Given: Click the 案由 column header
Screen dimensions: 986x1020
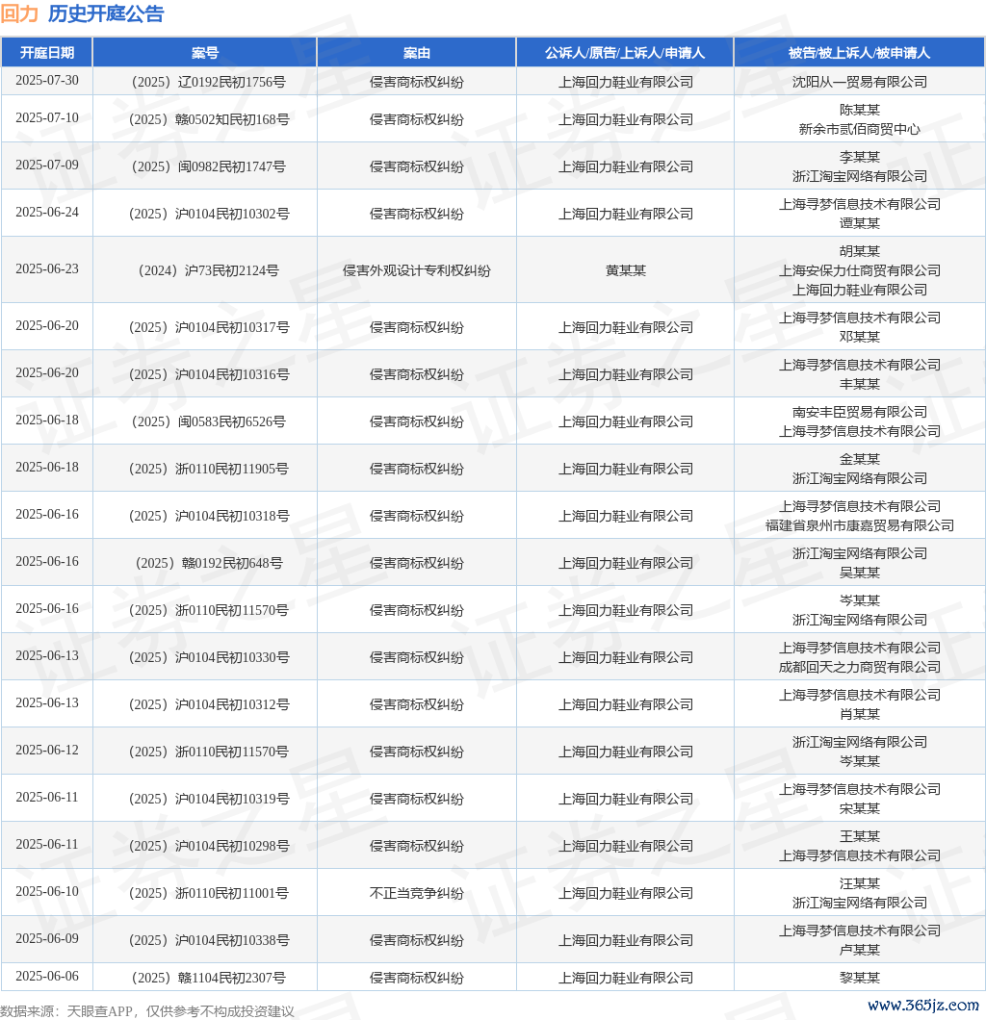Looking at the screenshot, I should point(417,53).
